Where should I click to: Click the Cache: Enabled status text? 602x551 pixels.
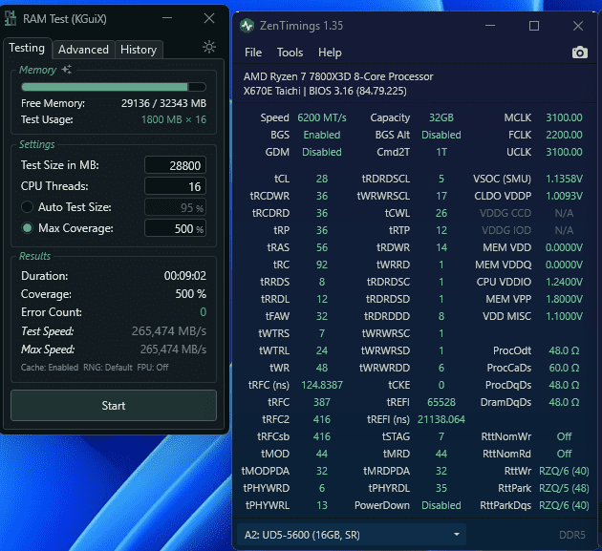pos(50,368)
